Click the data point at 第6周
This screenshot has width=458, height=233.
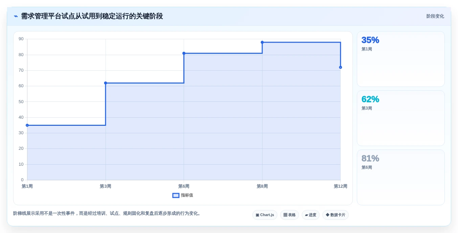[184, 53]
